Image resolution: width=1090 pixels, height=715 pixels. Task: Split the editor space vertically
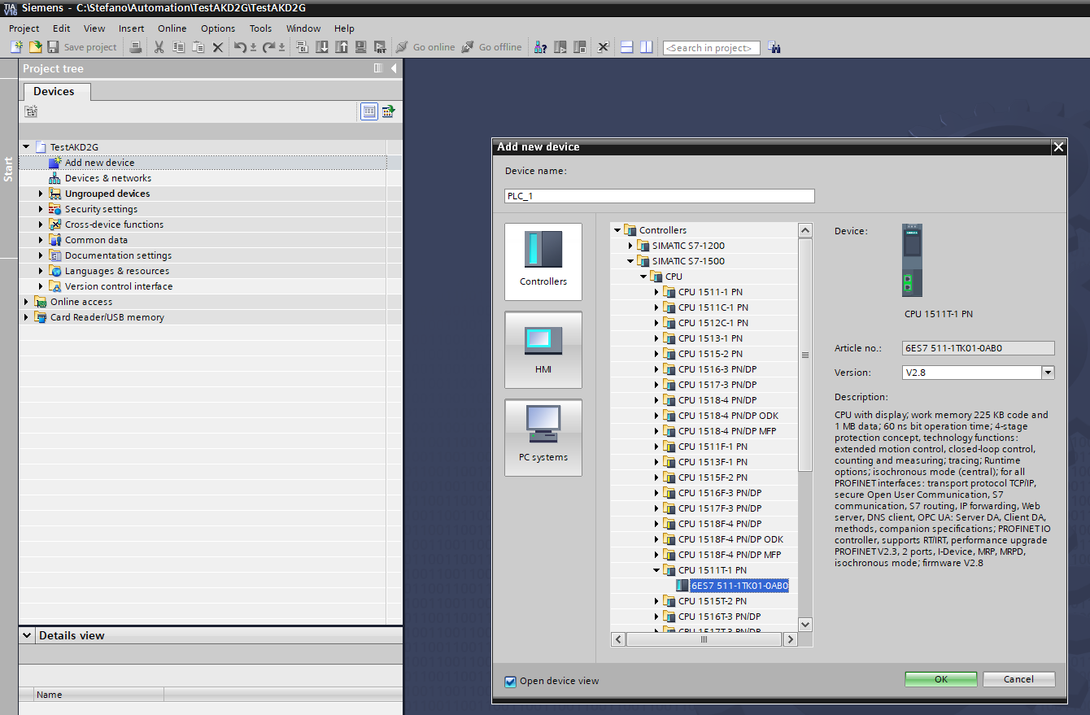(646, 47)
